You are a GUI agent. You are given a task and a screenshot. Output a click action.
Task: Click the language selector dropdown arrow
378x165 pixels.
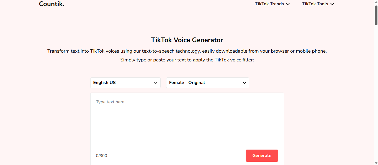(x=156, y=83)
